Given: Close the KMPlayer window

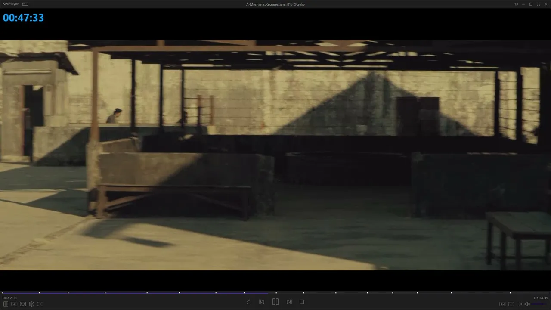Looking at the screenshot, I should [x=545, y=4].
